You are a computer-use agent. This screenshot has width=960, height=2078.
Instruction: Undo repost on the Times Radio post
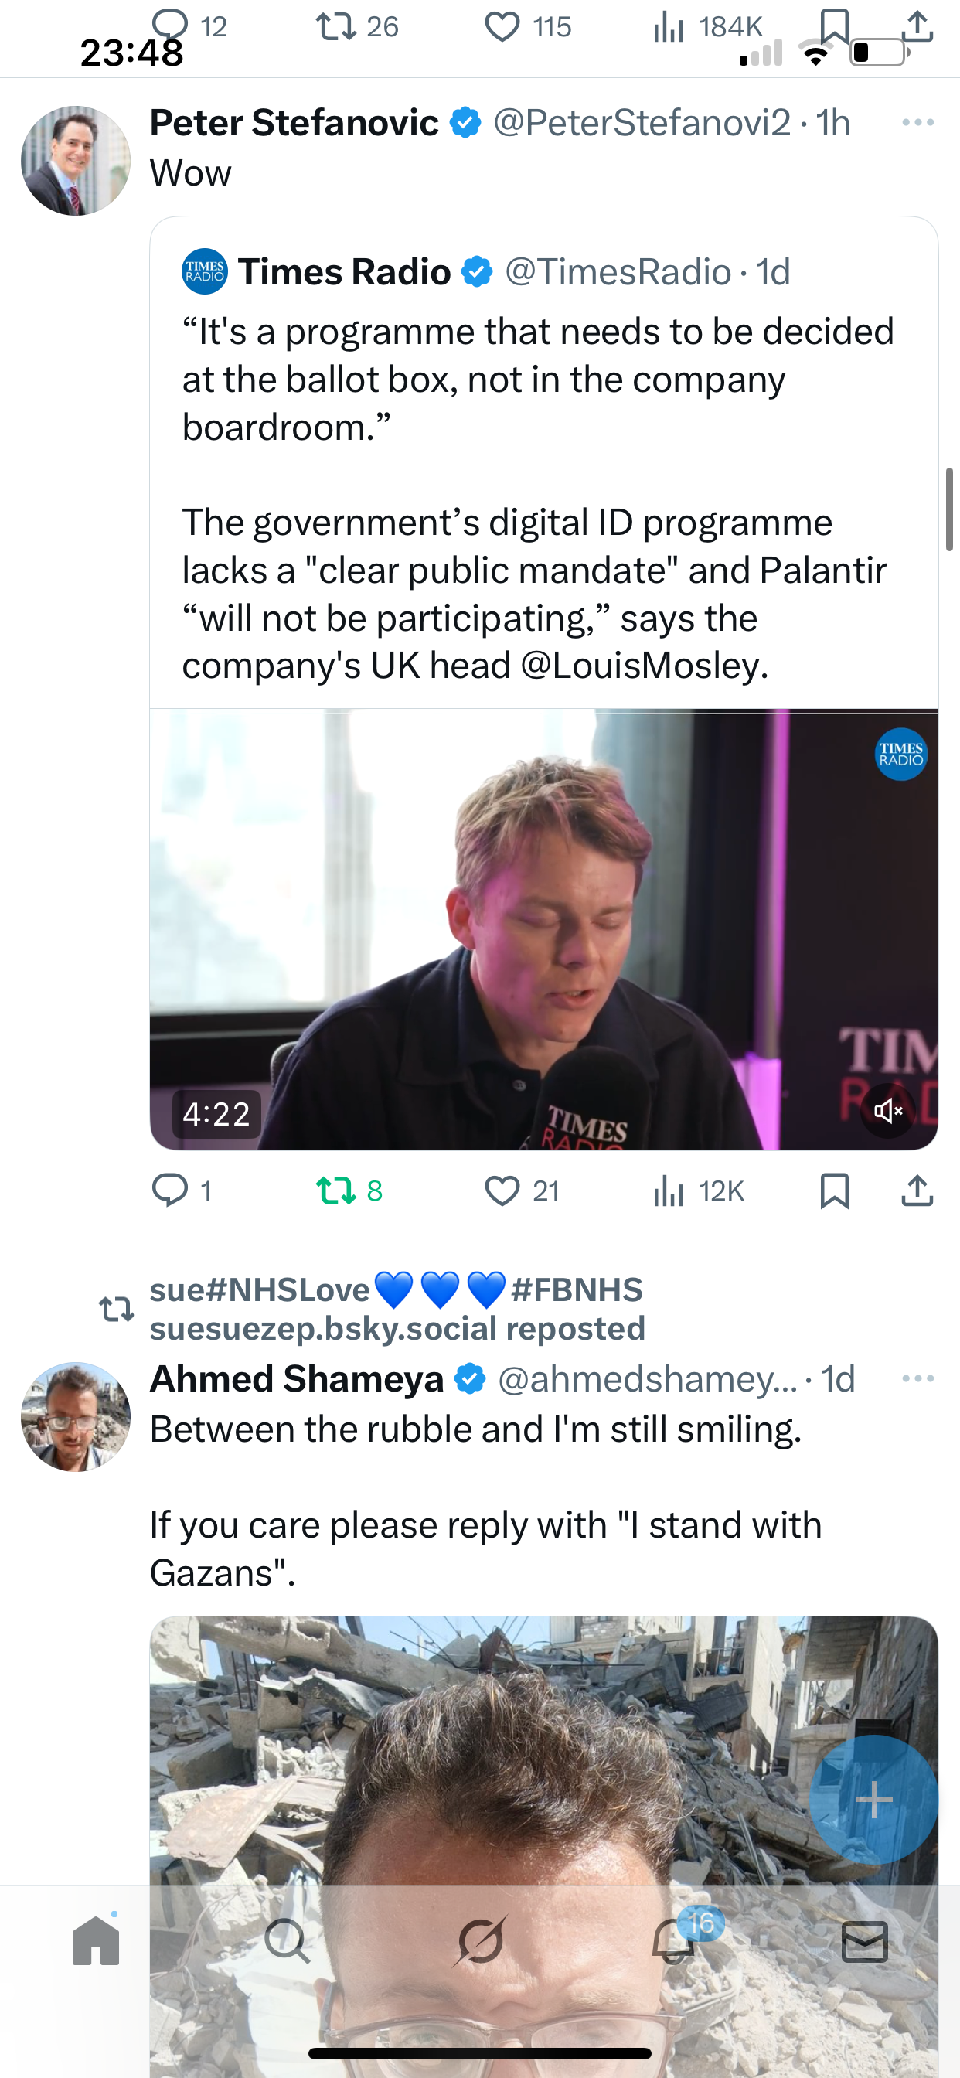coord(336,1191)
